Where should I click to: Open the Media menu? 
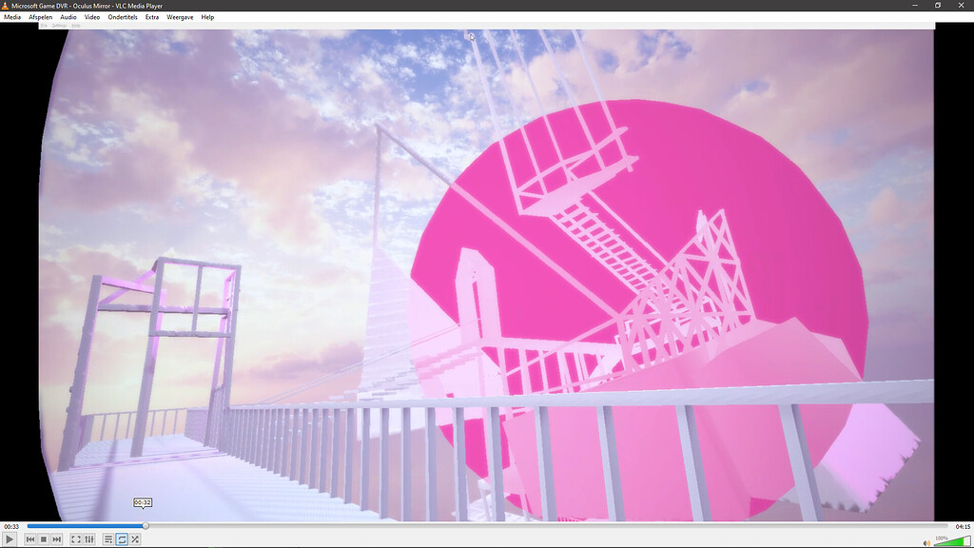[11, 16]
